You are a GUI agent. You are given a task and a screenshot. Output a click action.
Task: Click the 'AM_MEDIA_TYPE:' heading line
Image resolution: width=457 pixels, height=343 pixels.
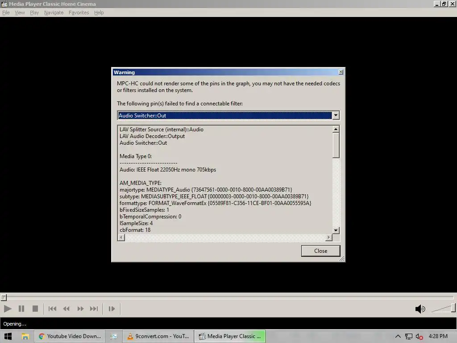pos(141,183)
